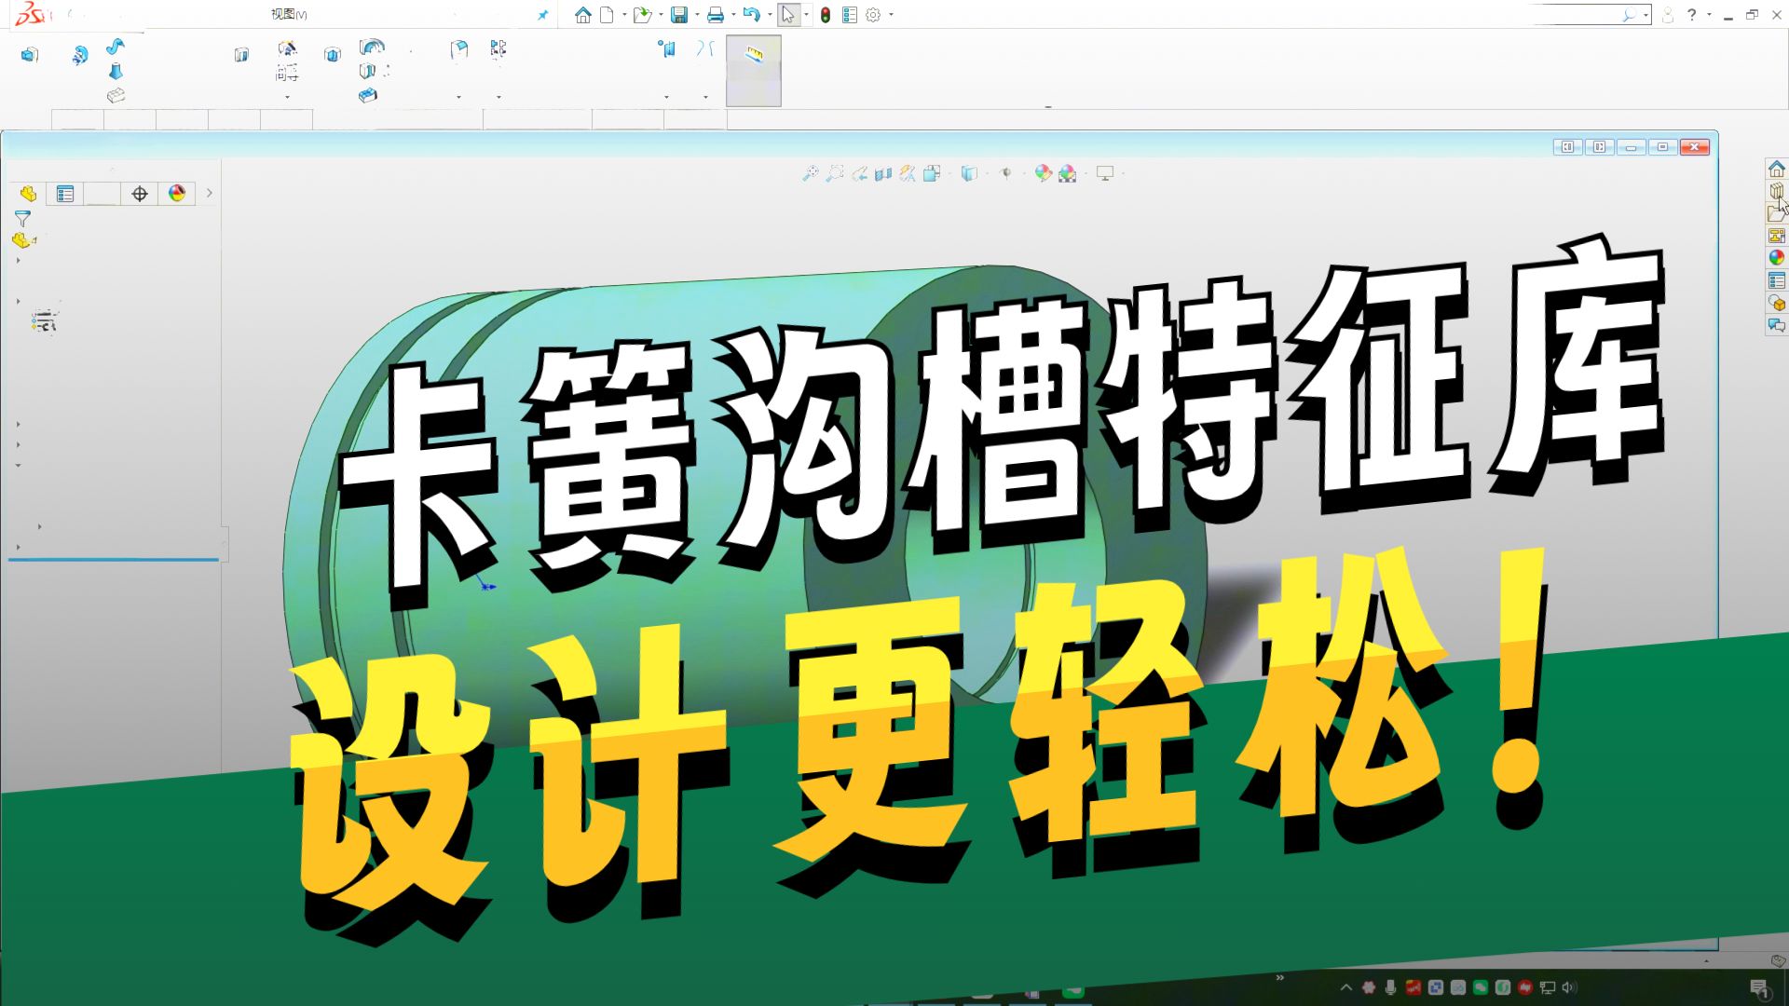Open the Appearances, Scenes and Decals pane
The image size is (1789, 1006).
pyautogui.click(x=1778, y=254)
